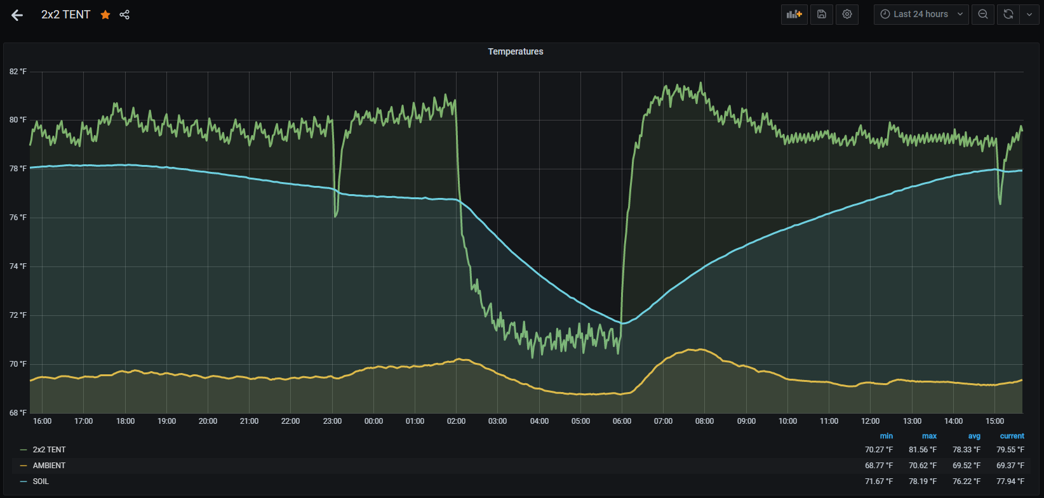Viewport: 1044px width, 498px height.
Task: Click the SOIL min value 71.67 °F
Action: [879, 482]
